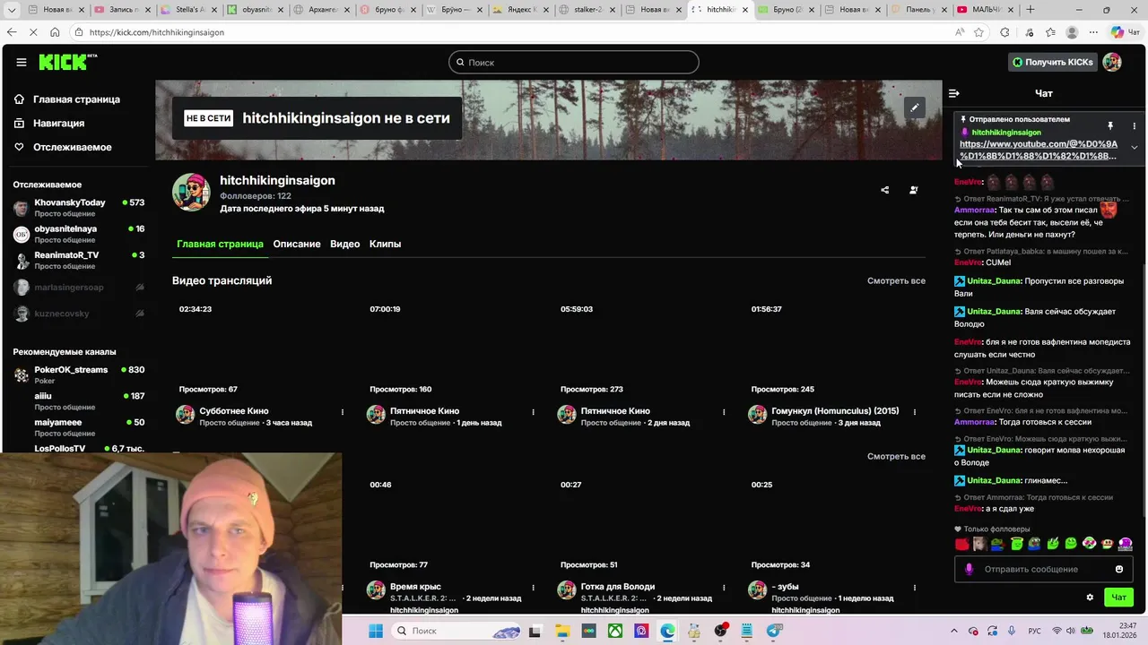Image resolution: width=1148 pixels, height=645 pixels.
Task: Unpin the pinned chat message
Action: tap(1110, 125)
